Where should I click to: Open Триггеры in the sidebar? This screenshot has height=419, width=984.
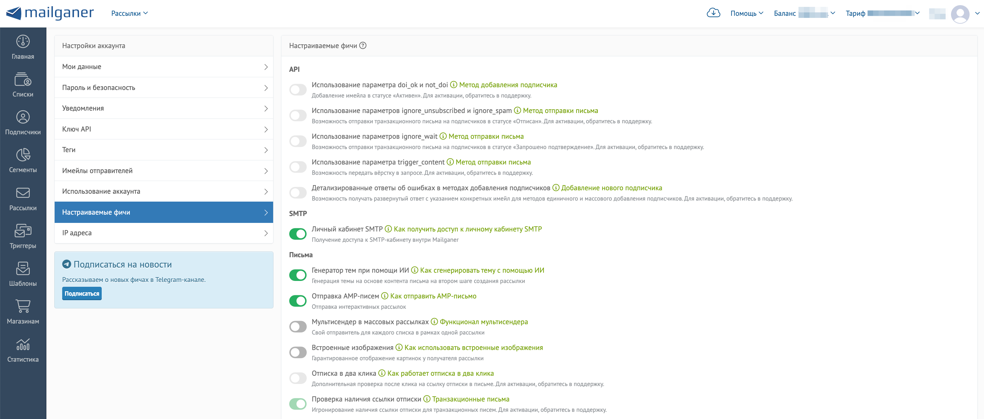click(x=23, y=231)
